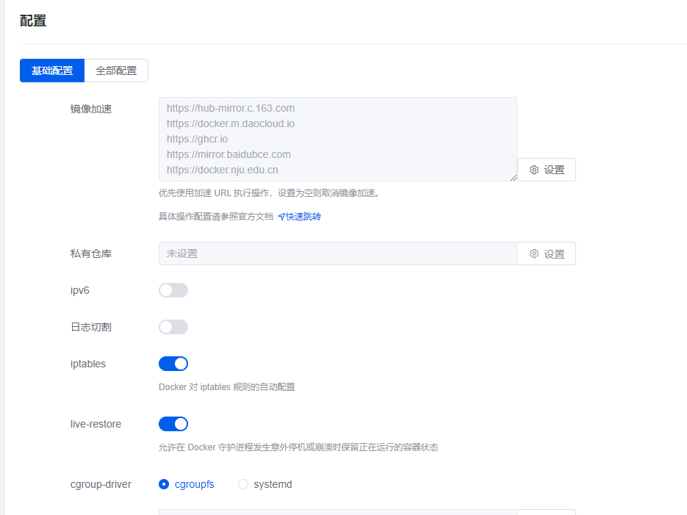Disable the live-restore toggle switch
687x515 pixels.
[173, 424]
